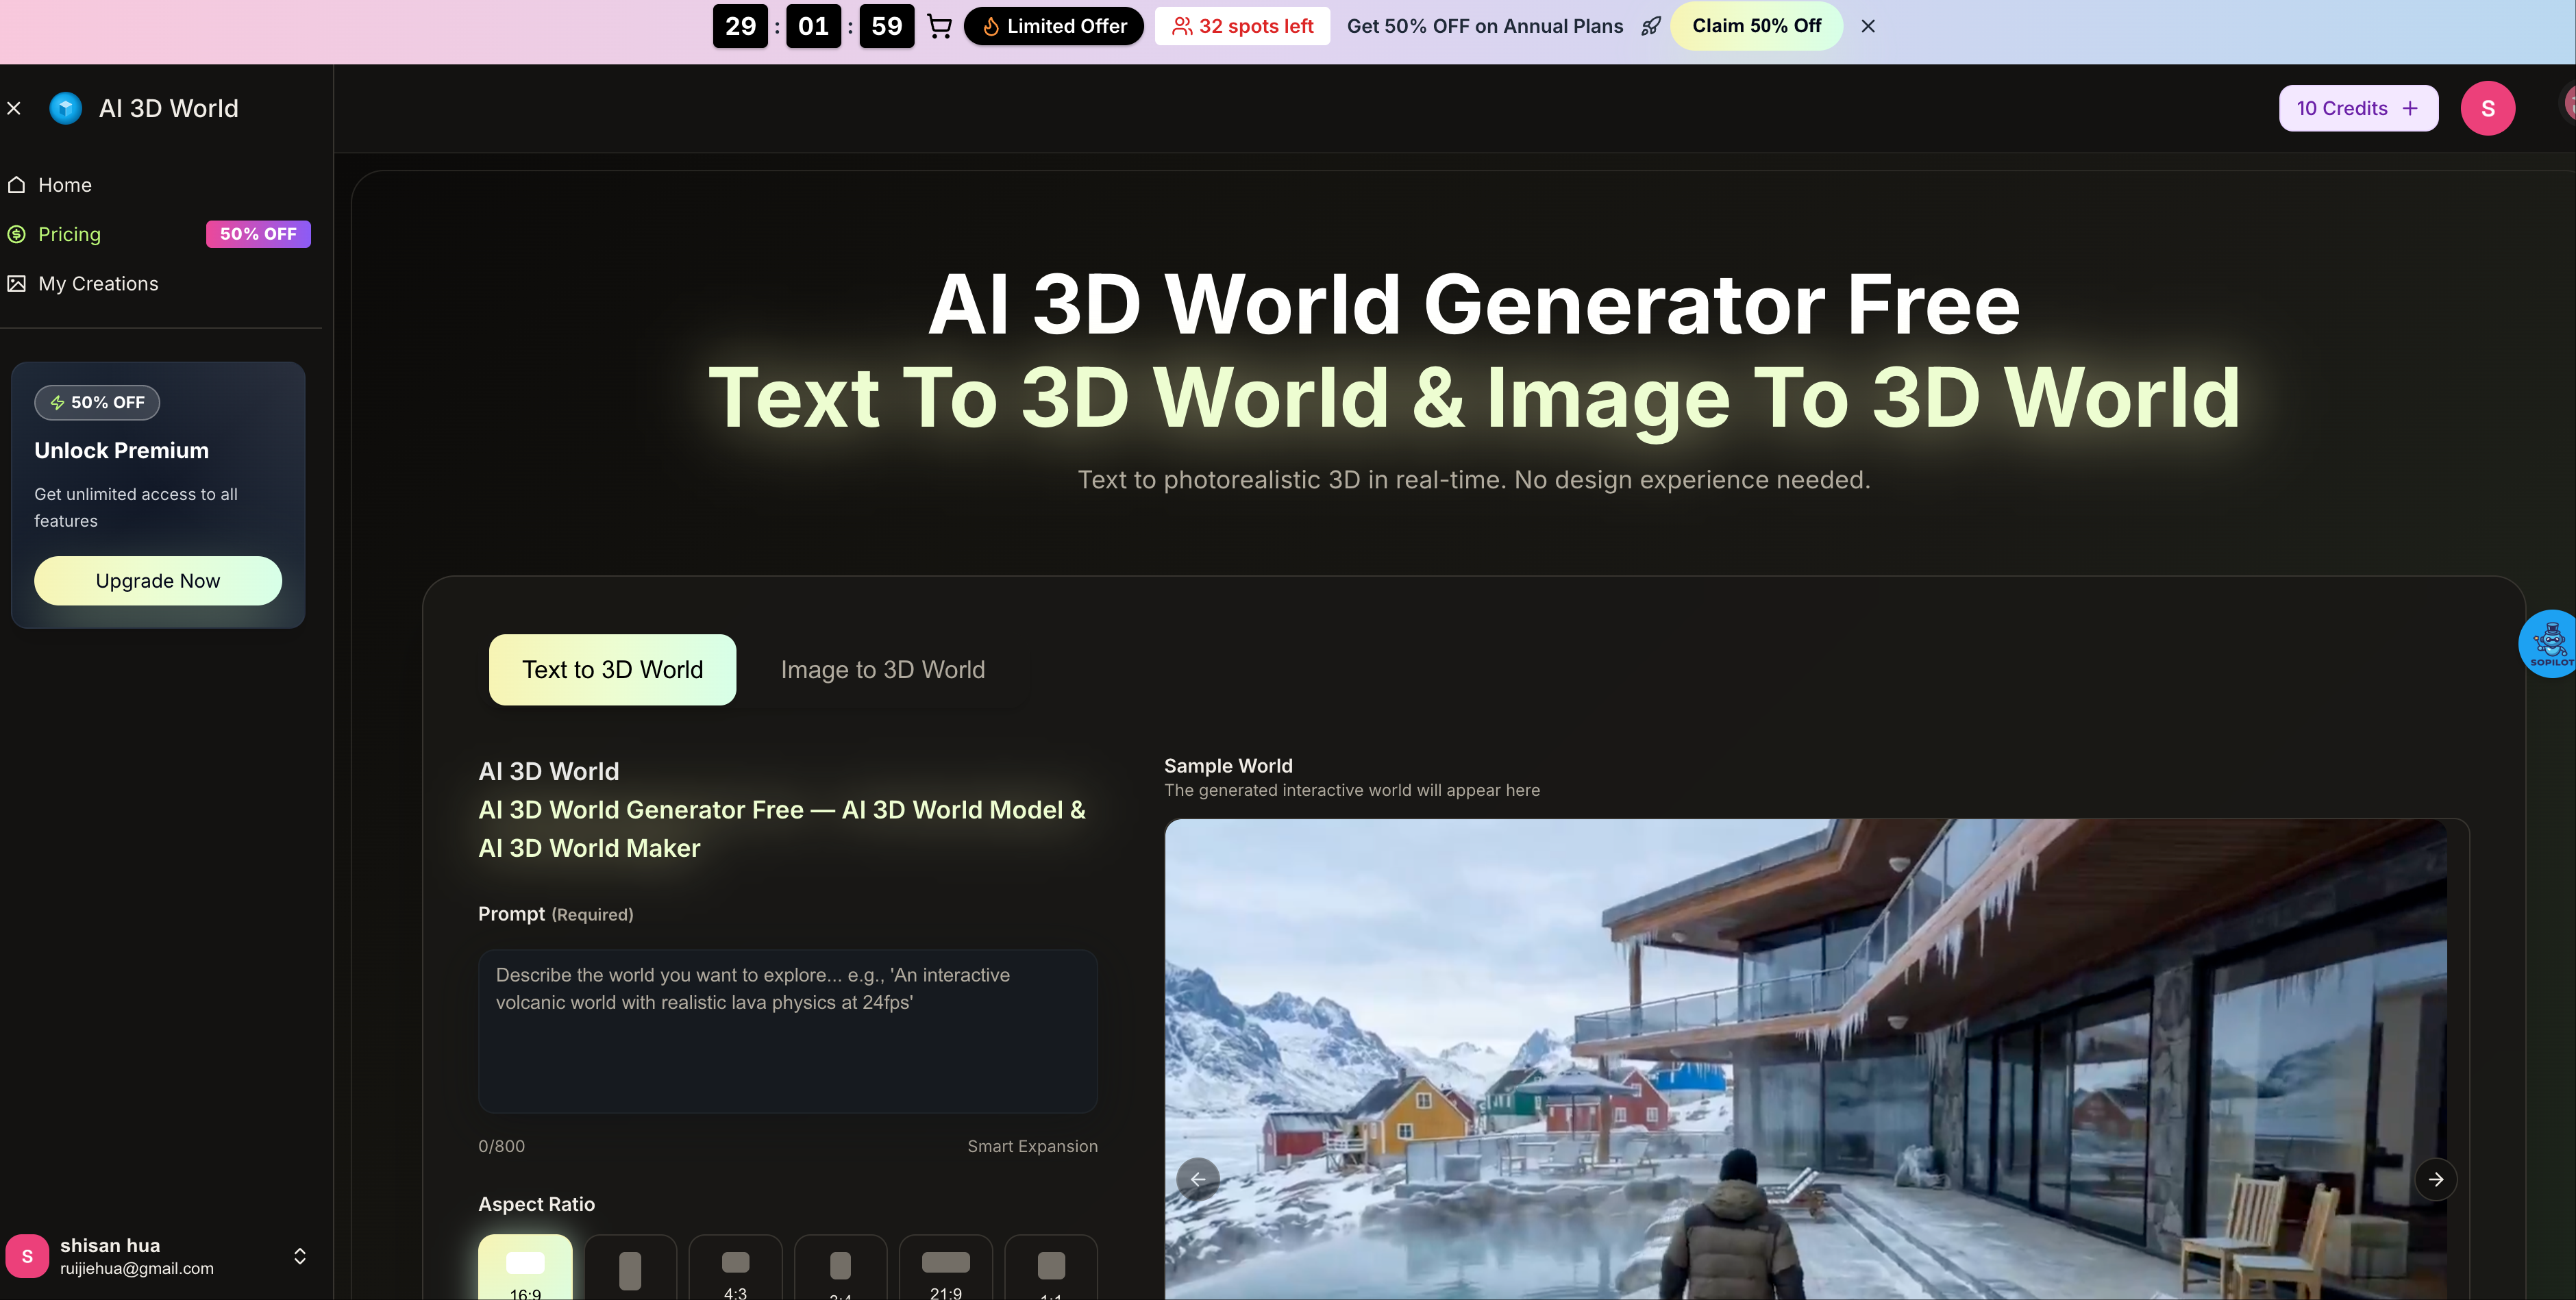Select the Text to 3D World tab
Screen dimensions: 2576x1300
(x=612, y=669)
